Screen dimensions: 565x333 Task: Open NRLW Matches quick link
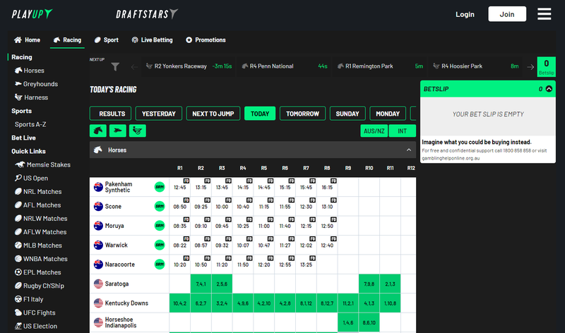[41, 219]
